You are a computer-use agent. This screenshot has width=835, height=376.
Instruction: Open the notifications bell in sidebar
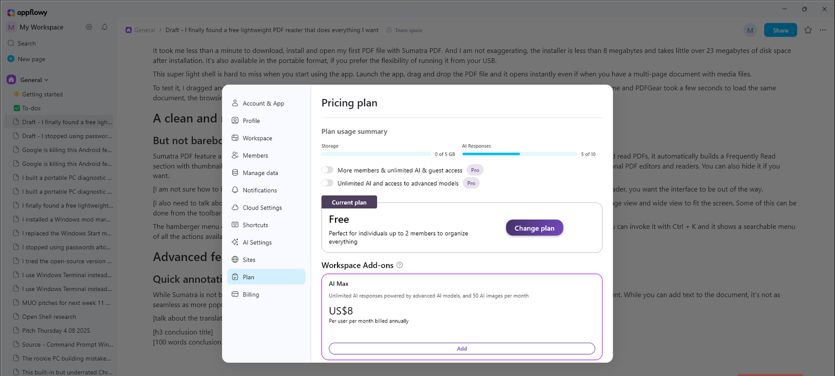click(x=105, y=27)
